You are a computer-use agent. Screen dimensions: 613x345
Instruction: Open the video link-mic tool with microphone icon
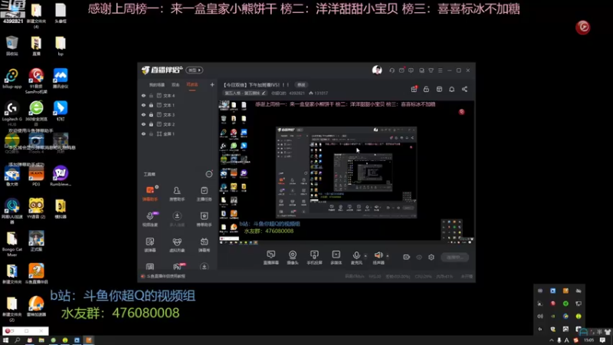pyautogui.click(x=149, y=219)
